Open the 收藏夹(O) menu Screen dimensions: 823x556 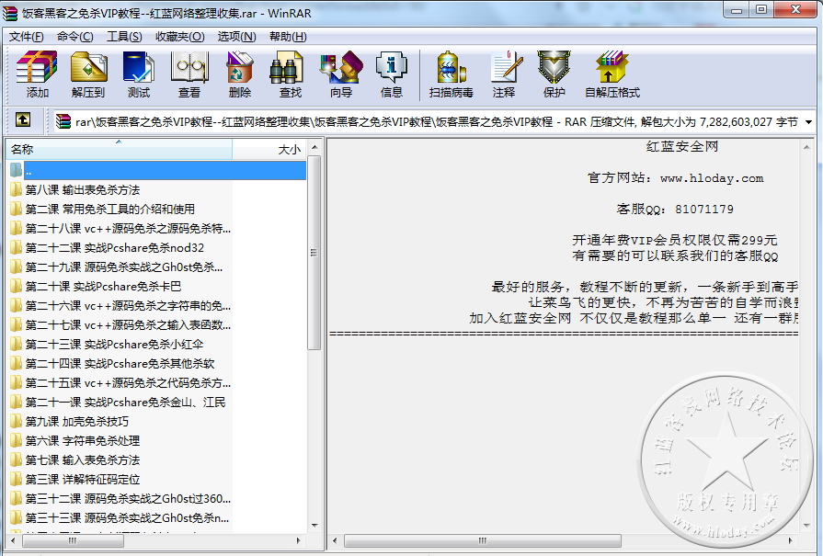(x=180, y=37)
